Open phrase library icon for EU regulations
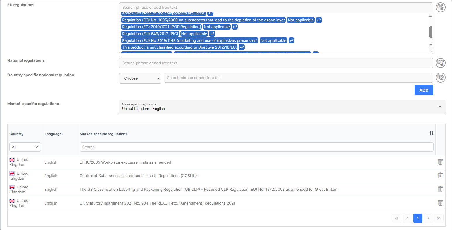This screenshot has width=452, height=230. (x=441, y=7)
